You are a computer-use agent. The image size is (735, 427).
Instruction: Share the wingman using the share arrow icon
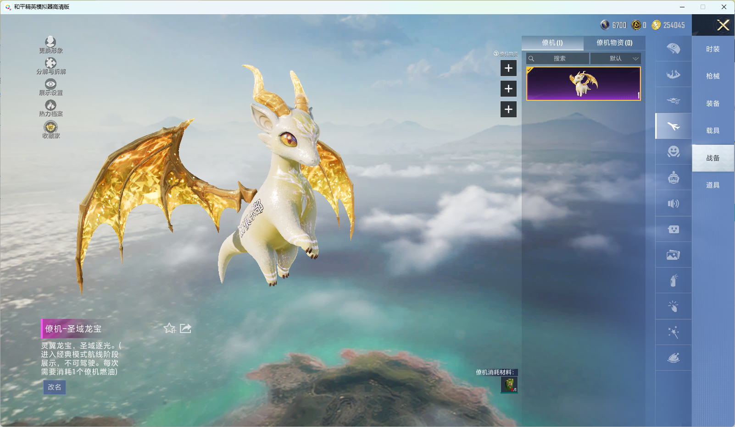(185, 328)
